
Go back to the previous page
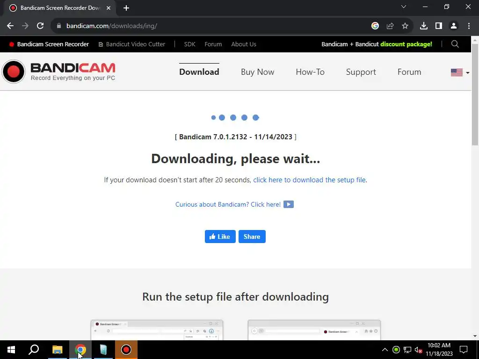(x=10, y=26)
